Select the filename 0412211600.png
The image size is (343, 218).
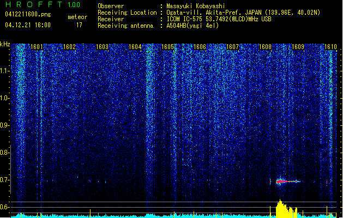tap(28, 15)
